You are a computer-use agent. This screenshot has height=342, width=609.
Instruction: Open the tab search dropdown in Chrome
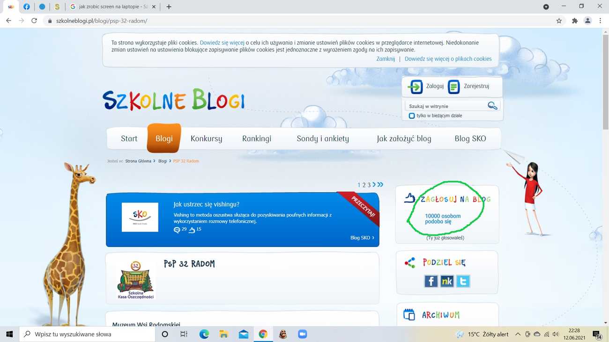(546, 7)
